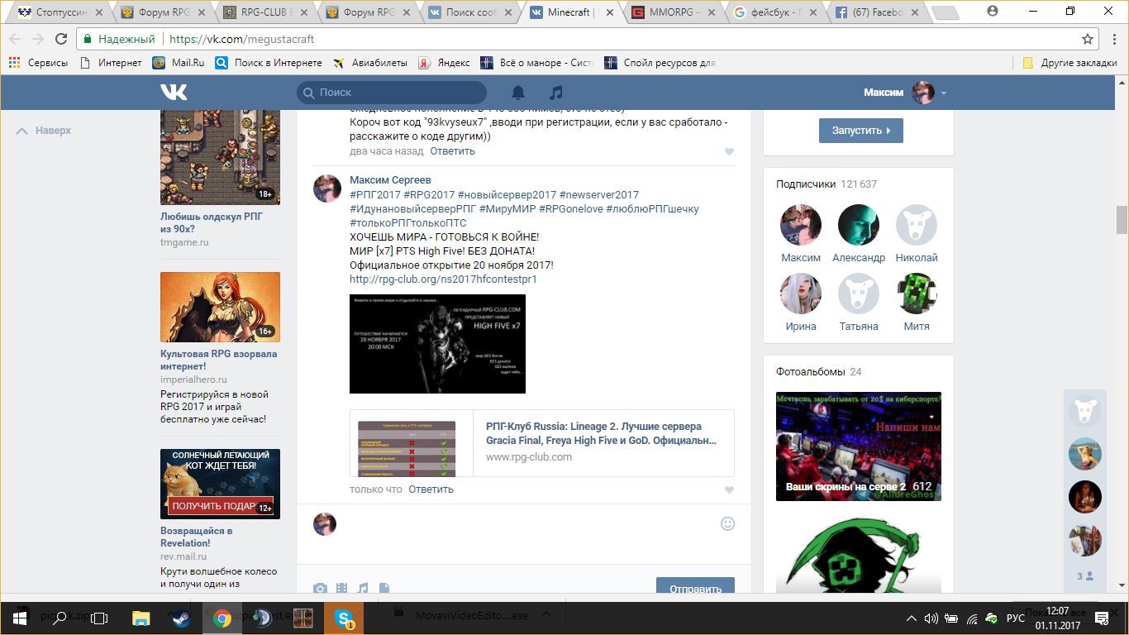Open Chrome menu three dots
This screenshot has width=1129, height=635.
pos(1114,39)
